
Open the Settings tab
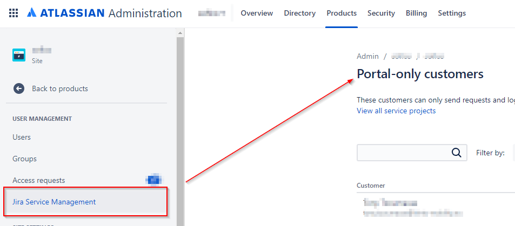click(452, 13)
